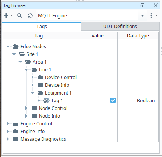
Task: Open the MQTT Engine provider dropdown
Action: click(x=142, y=15)
